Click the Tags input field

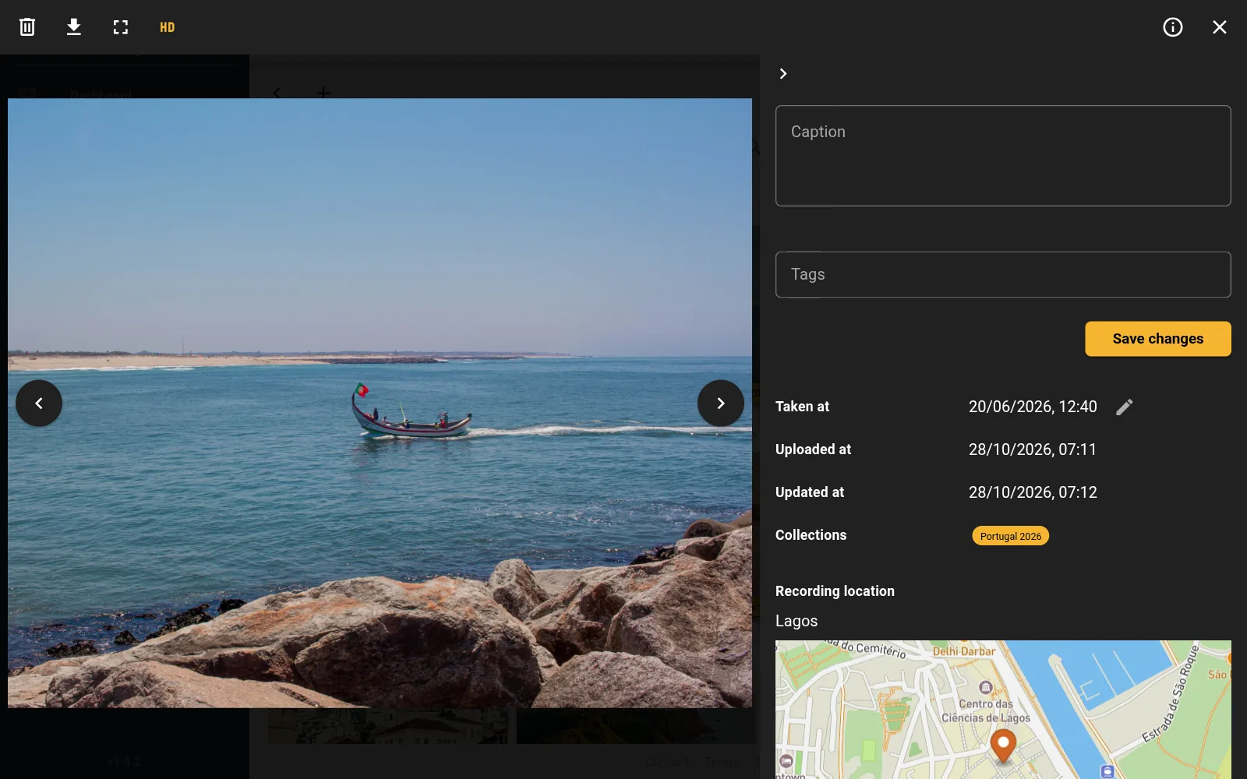[1003, 274]
